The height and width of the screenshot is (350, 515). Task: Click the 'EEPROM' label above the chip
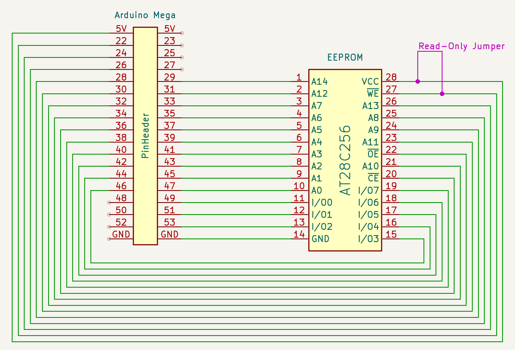[x=345, y=57]
